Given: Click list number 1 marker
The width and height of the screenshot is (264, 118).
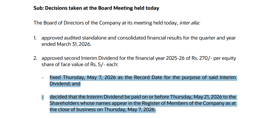Looking at the screenshot, I should 35,38.
